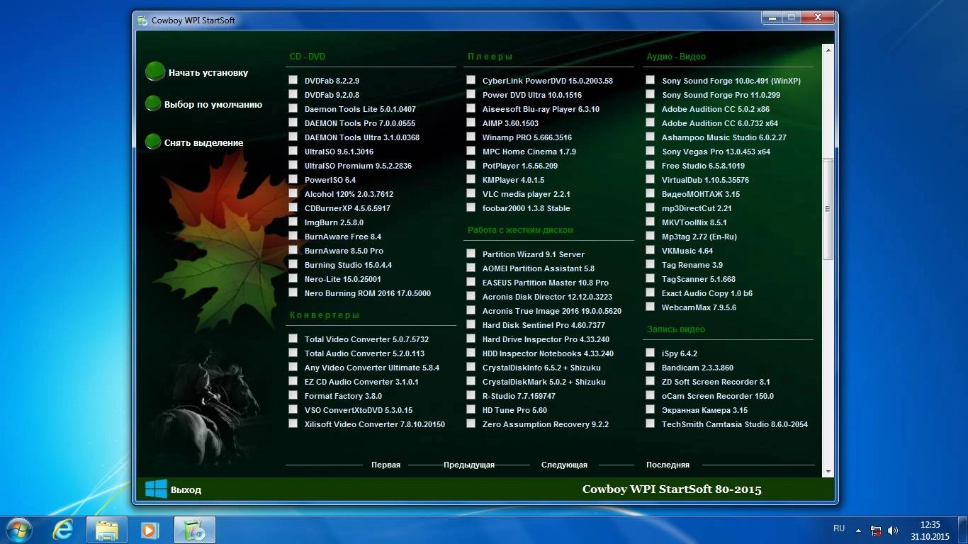Viewport: 968px width, 544px height.
Task: Select HD Tune Pro 5.60 checkbox
Action: click(x=471, y=409)
